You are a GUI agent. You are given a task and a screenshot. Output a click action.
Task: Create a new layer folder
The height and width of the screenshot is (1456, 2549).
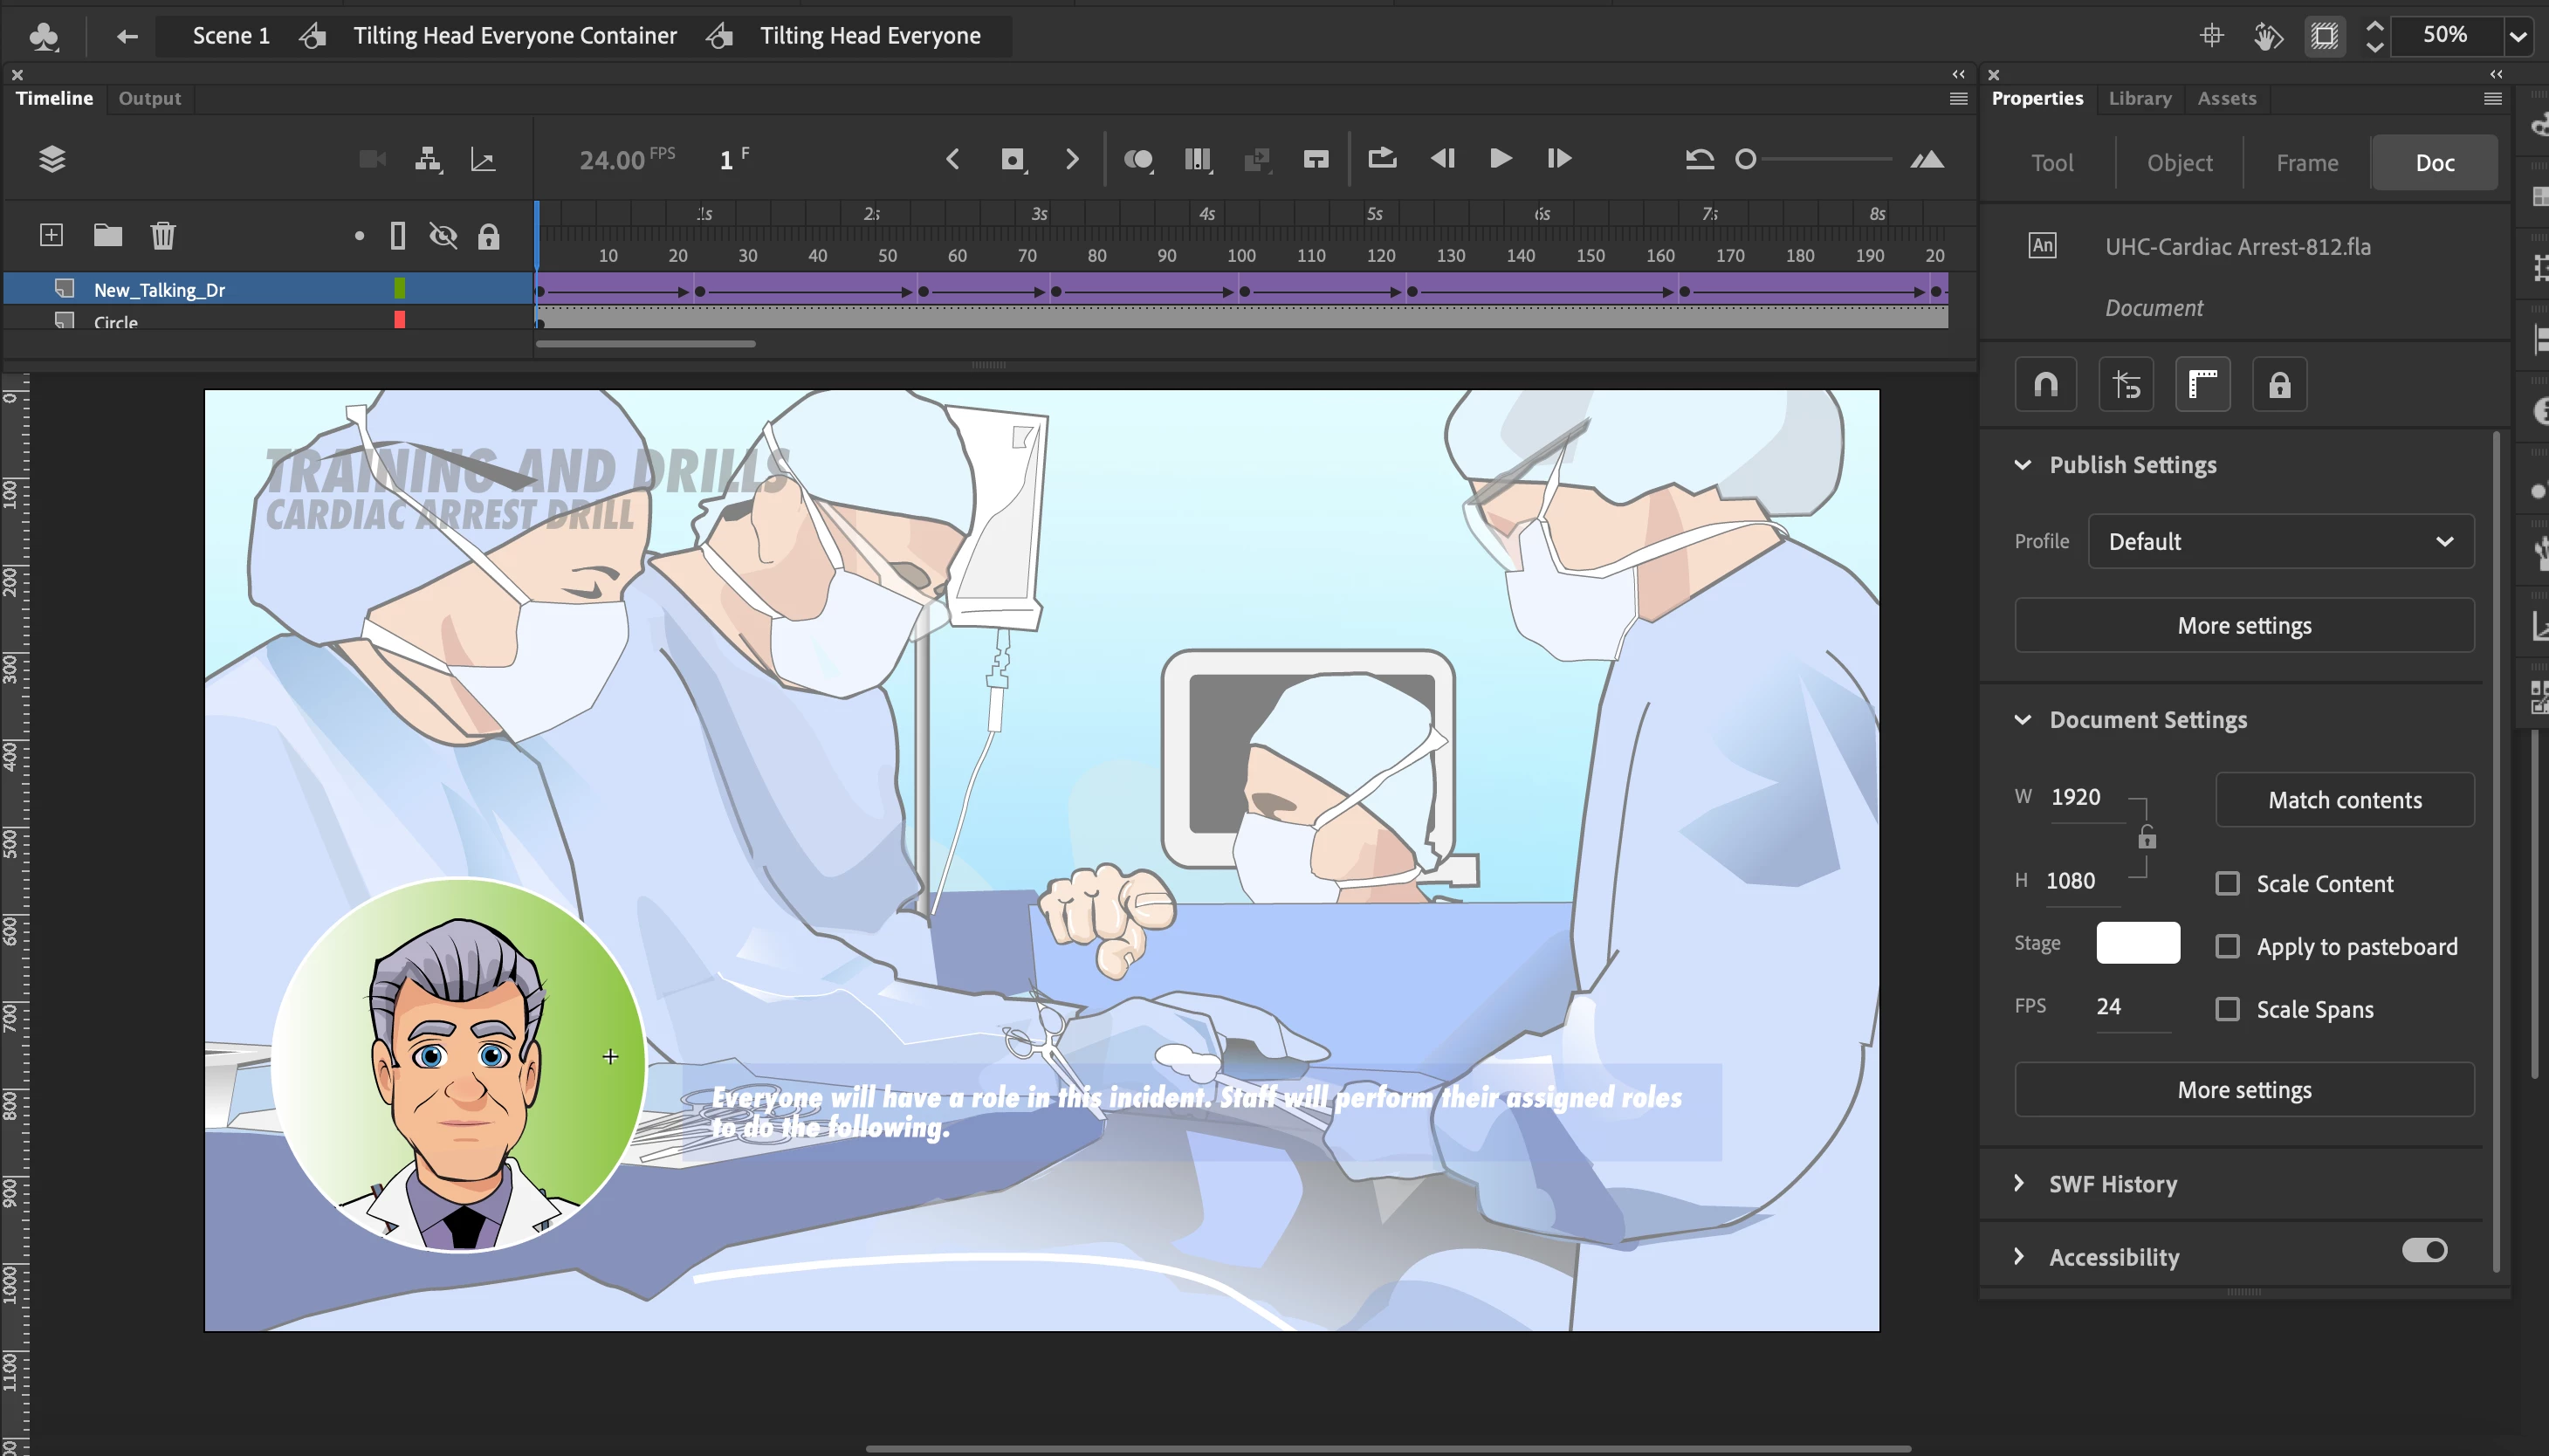click(x=107, y=235)
